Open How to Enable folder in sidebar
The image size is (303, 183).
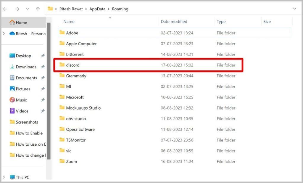(x=26, y=133)
